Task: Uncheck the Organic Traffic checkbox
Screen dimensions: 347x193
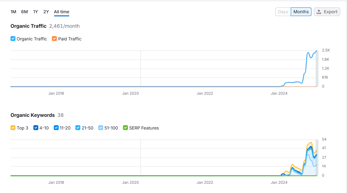Action: (x=13, y=39)
